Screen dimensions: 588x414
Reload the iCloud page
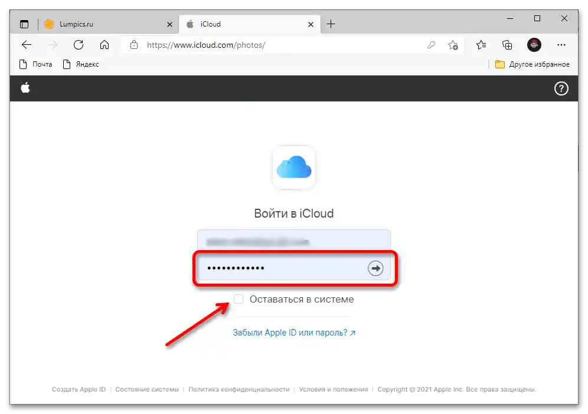pos(79,45)
